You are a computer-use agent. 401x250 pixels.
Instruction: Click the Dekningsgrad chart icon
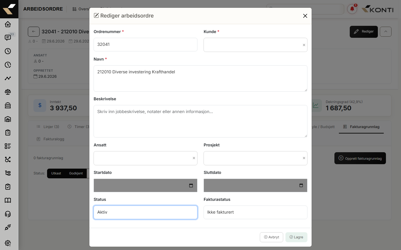point(316,106)
